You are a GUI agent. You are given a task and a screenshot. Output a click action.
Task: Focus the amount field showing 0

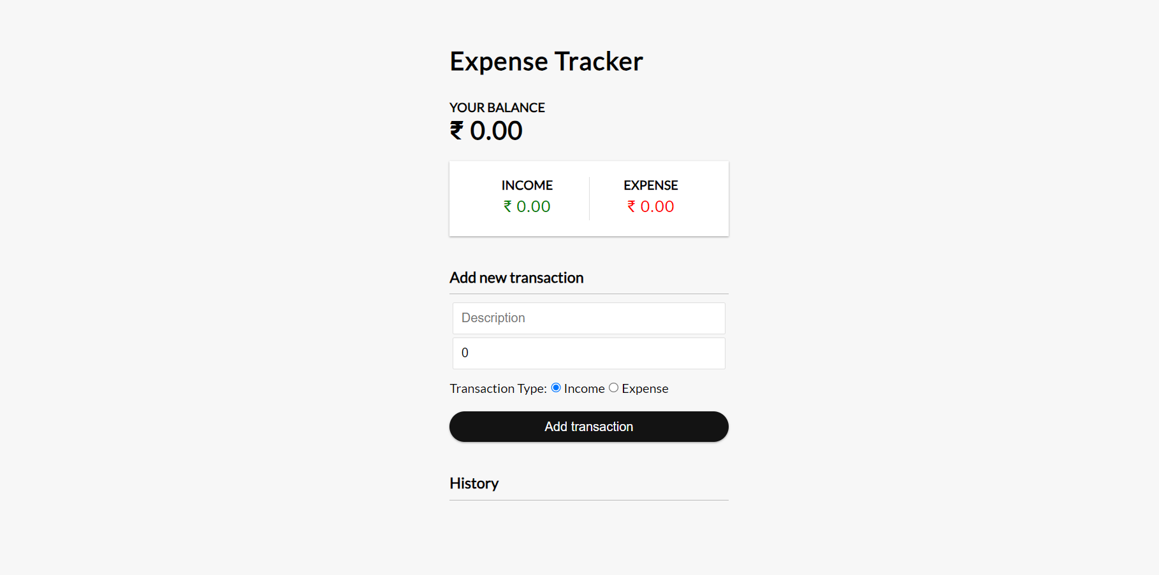pos(588,353)
